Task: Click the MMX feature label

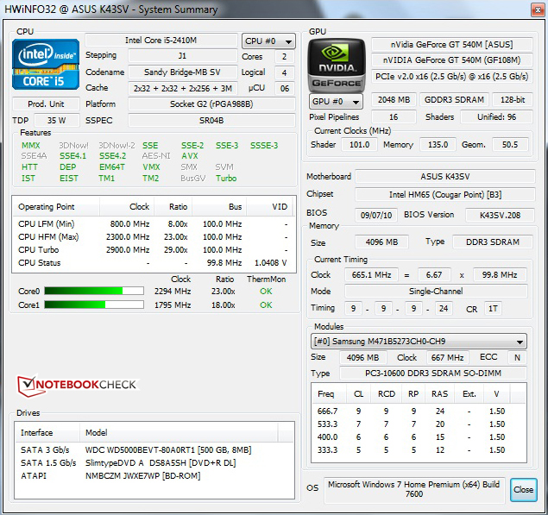Action: click(x=31, y=145)
